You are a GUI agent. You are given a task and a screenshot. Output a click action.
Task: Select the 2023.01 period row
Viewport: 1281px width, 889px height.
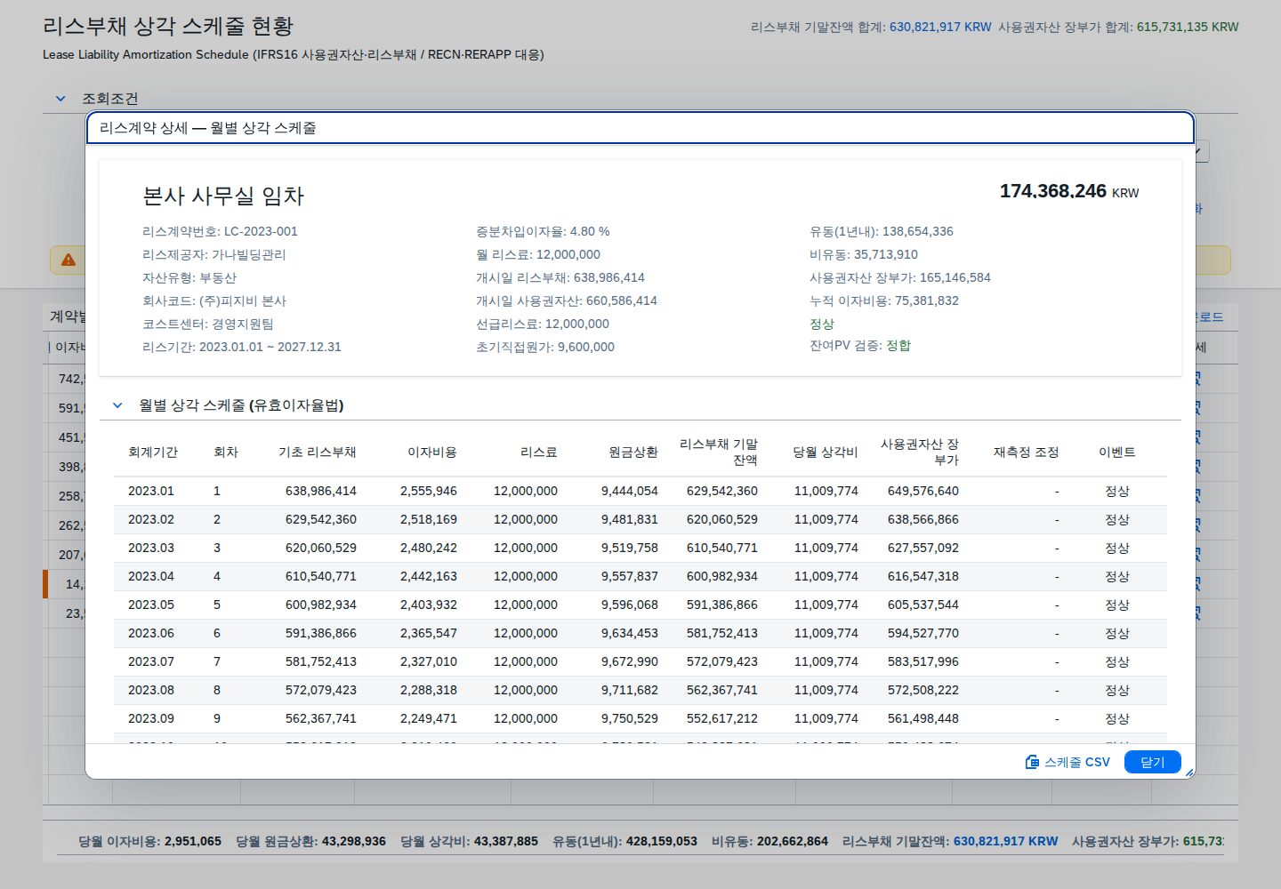[x=640, y=491]
